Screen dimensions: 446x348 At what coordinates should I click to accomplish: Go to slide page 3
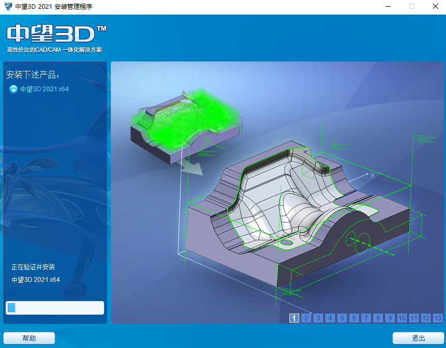tap(318, 318)
